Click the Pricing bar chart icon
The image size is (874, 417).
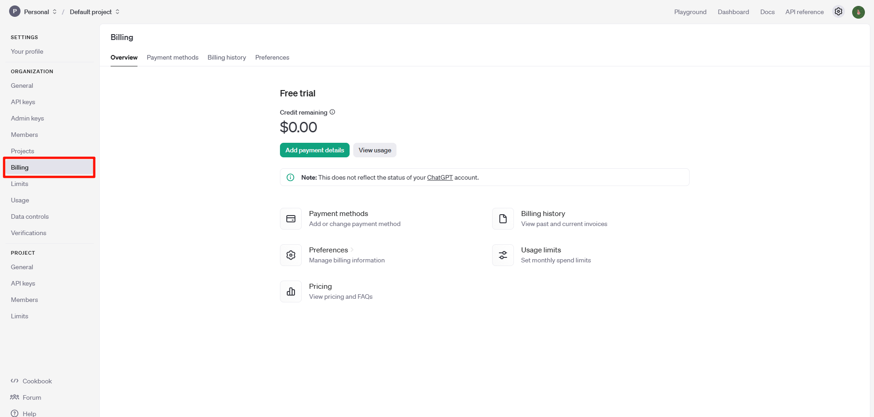click(291, 291)
